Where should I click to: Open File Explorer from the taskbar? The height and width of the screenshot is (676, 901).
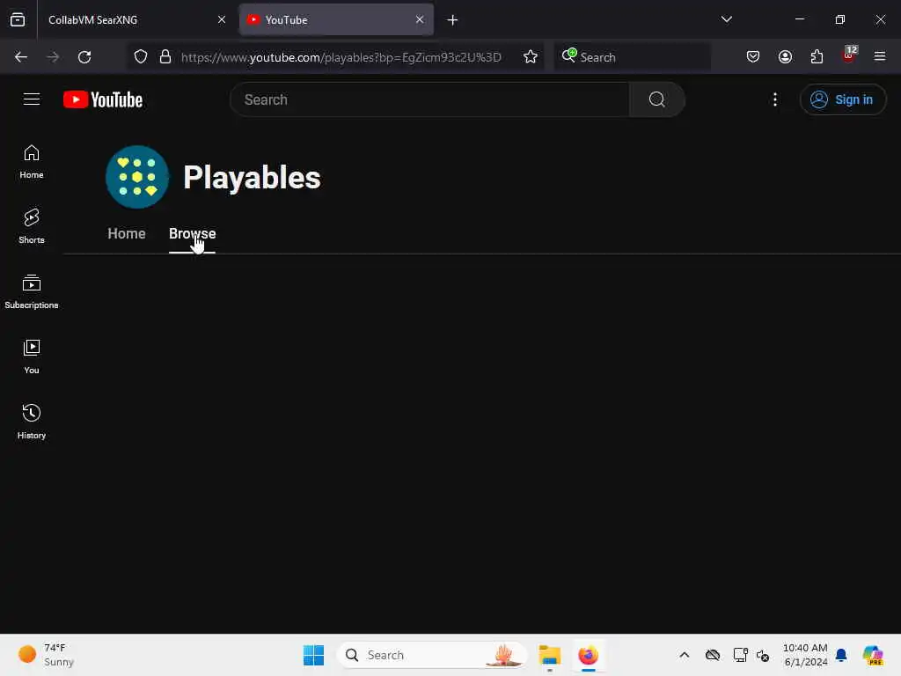549,655
